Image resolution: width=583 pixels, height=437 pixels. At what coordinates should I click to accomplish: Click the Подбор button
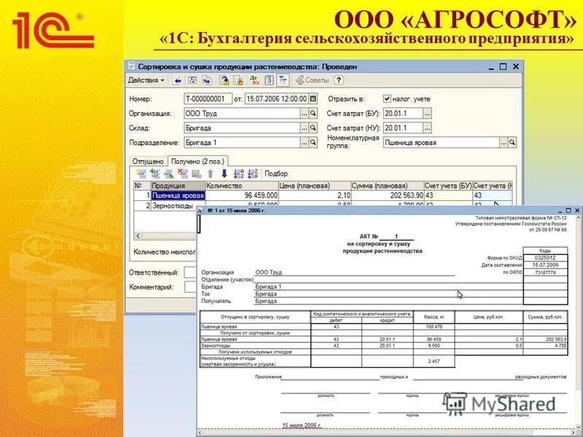[277, 173]
